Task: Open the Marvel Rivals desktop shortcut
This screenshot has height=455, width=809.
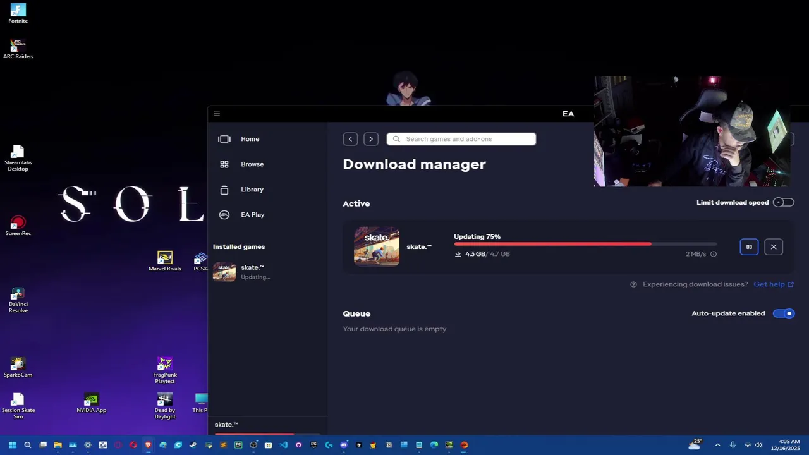Action: coord(165,262)
